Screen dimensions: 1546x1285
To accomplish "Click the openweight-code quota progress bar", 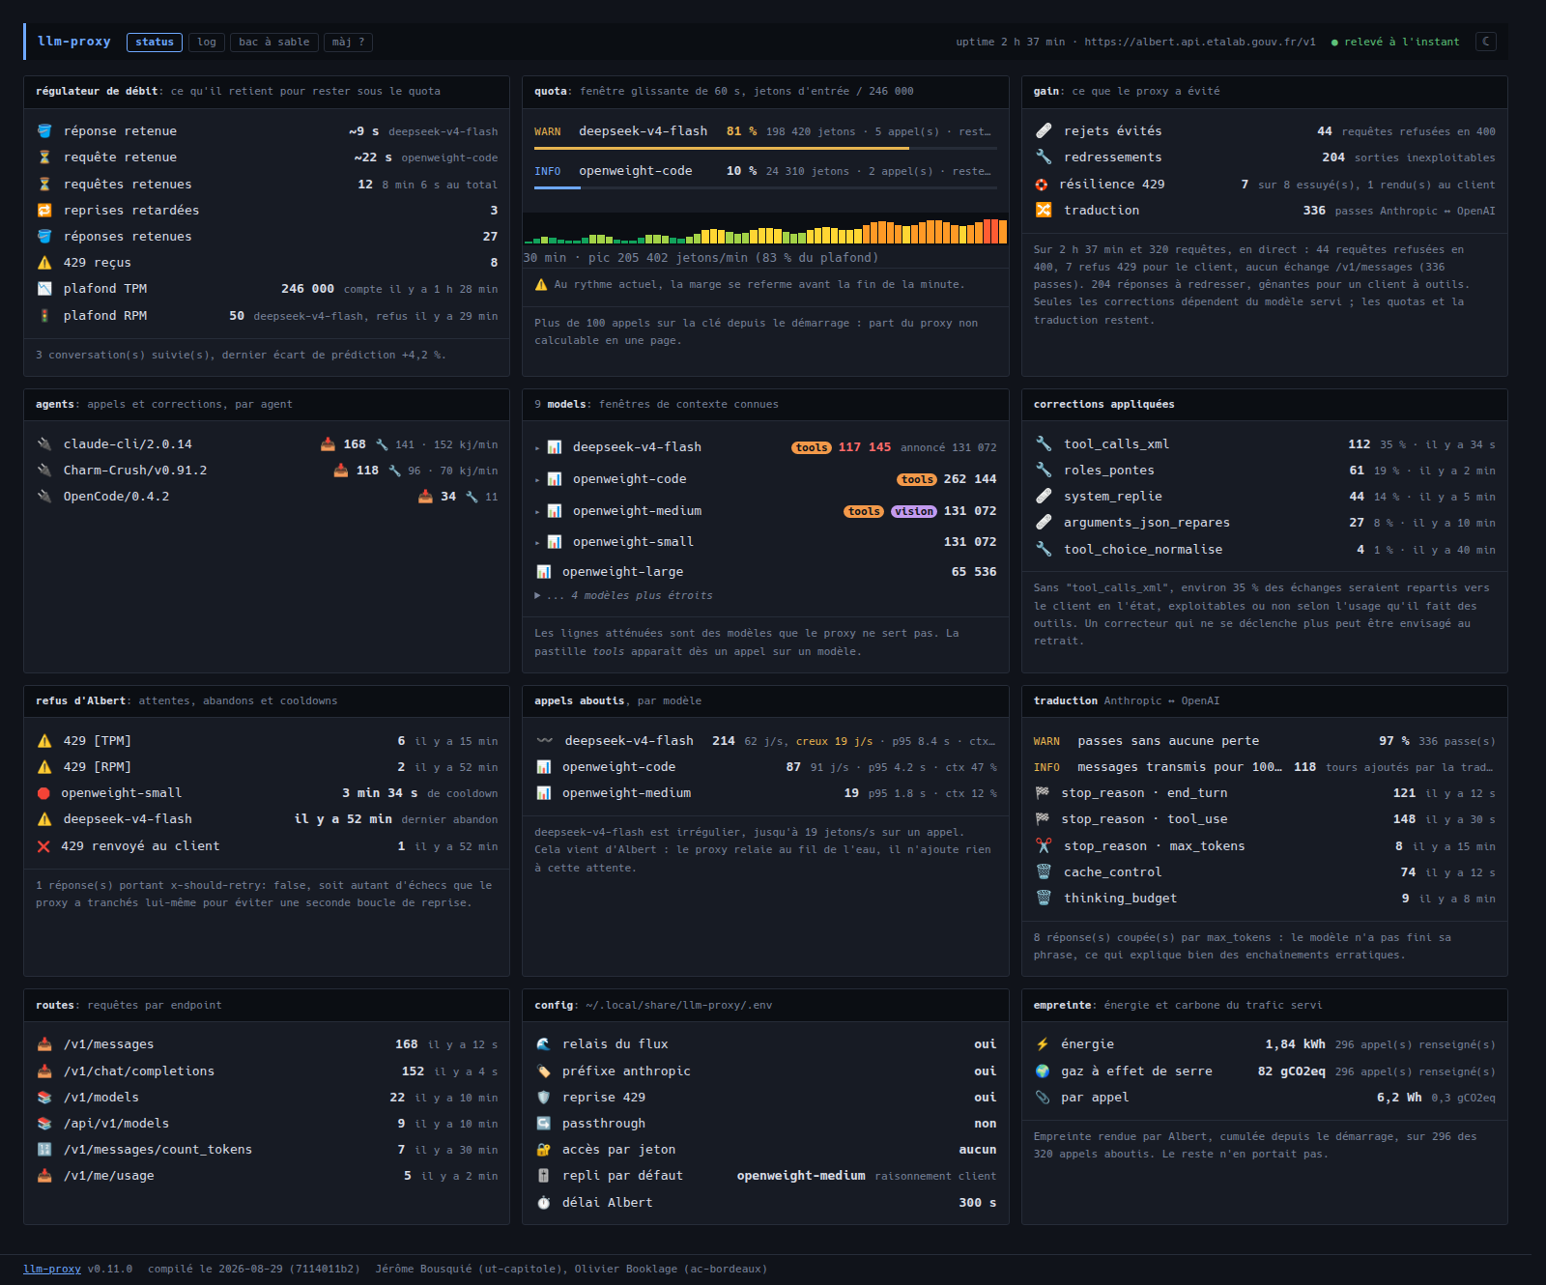I will [x=765, y=187].
